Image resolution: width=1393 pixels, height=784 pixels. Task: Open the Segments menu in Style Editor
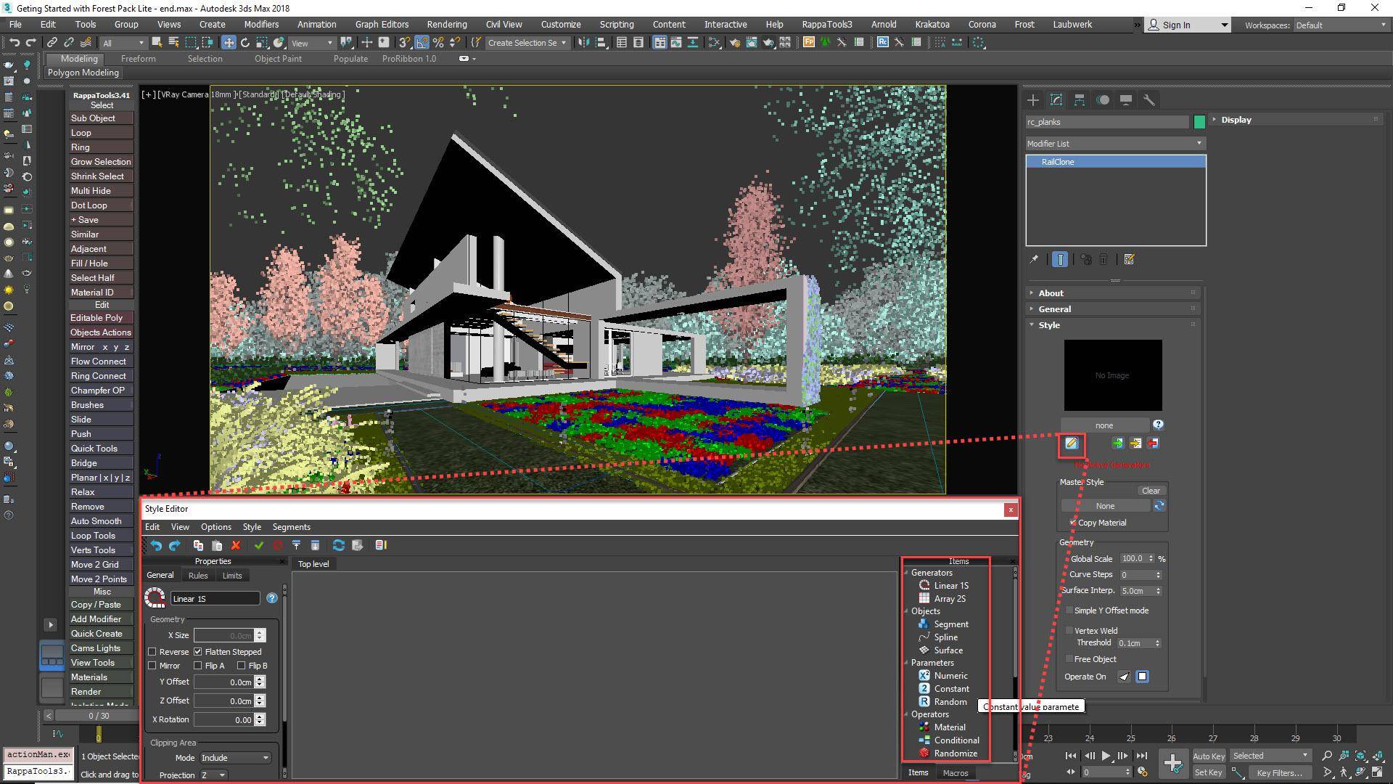[x=291, y=526]
